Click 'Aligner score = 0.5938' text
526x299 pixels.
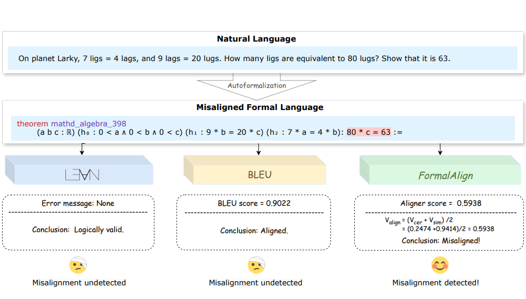(441, 204)
